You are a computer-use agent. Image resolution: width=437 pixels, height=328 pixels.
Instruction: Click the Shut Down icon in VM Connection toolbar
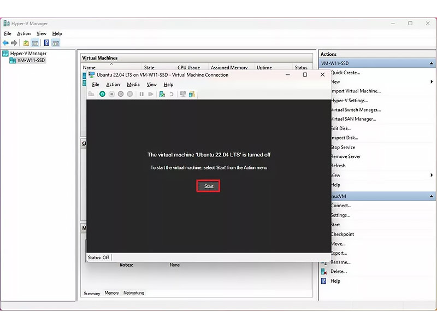pos(121,94)
